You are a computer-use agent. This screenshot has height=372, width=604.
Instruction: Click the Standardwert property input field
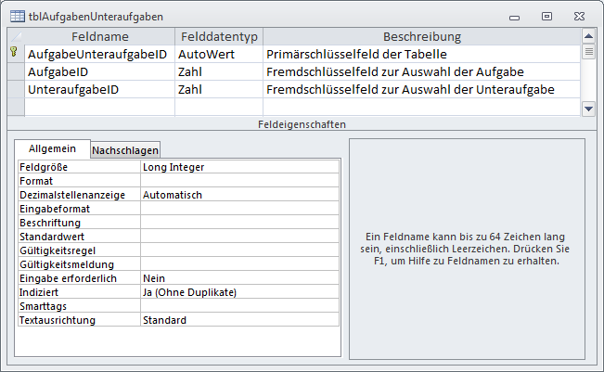click(239, 237)
